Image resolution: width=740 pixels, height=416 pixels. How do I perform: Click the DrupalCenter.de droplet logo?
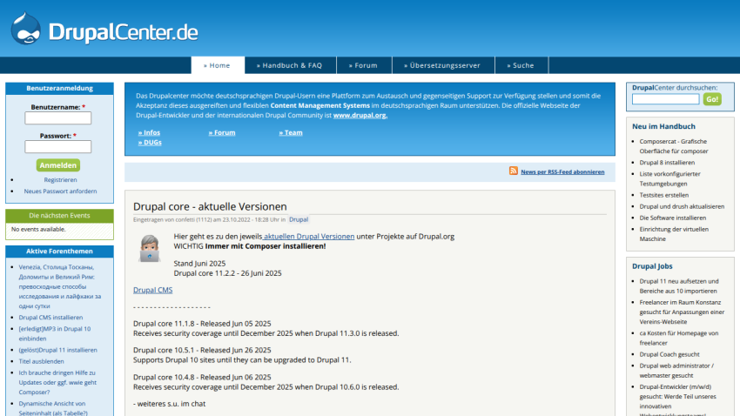point(26,29)
